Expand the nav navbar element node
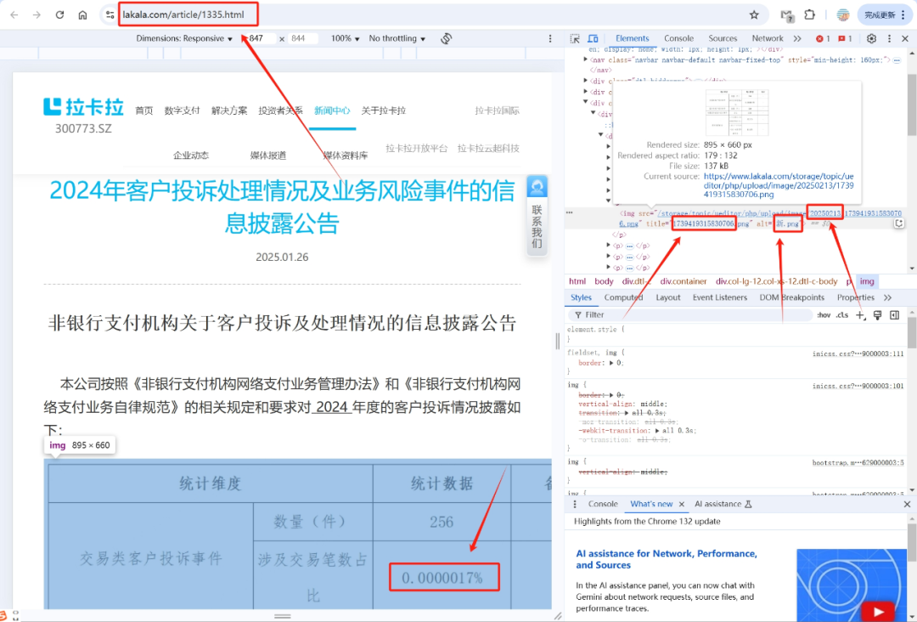917x622 pixels. (585, 59)
